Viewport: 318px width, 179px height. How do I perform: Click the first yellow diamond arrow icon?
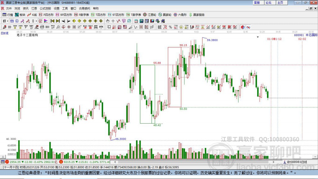[x=74, y=21]
